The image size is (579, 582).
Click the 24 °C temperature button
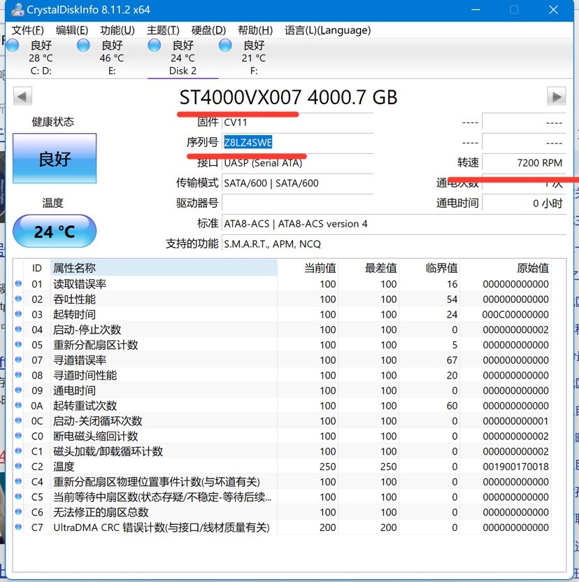[x=55, y=232]
